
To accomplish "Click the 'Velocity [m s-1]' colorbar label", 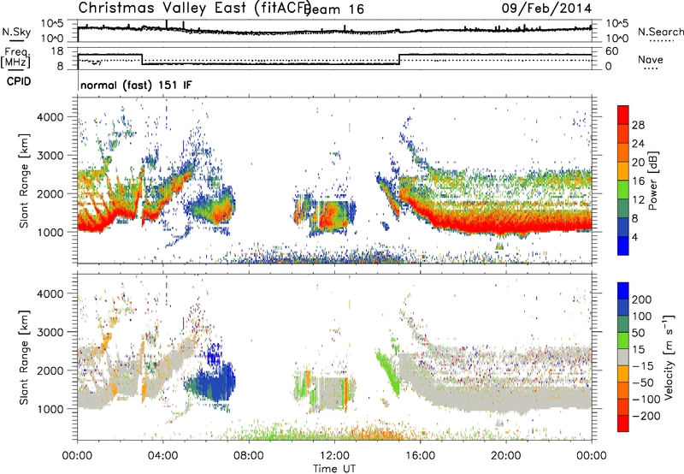I will pyautogui.click(x=668, y=357).
